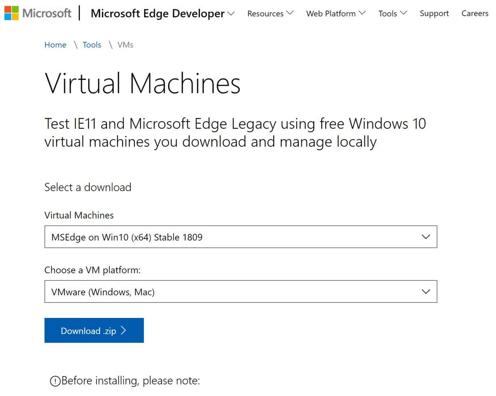496x396 pixels.
Task: Click the Virtual Machines page heading
Action: click(x=143, y=84)
